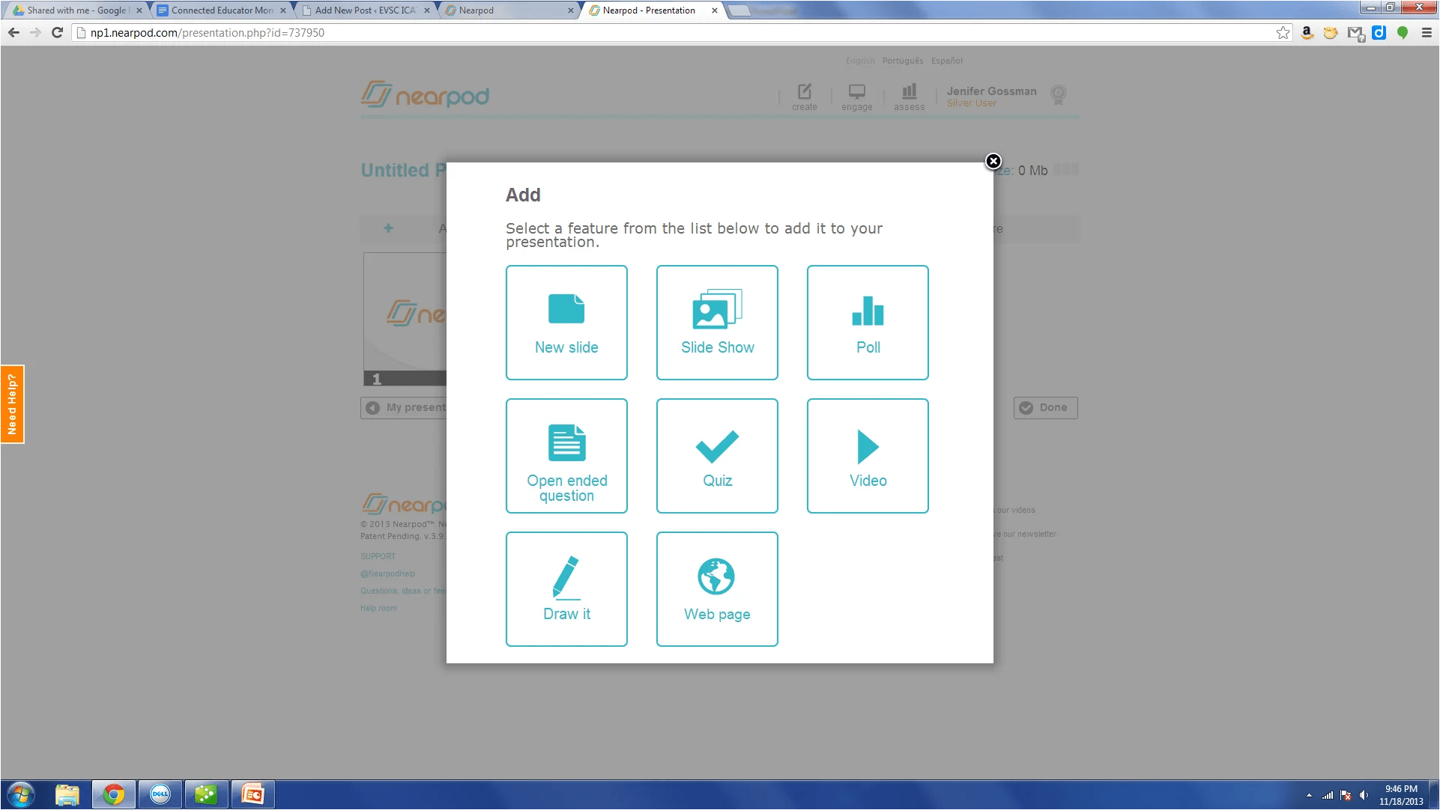Open PowerPoint from the taskbar
Image resolution: width=1440 pixels, height=810 pixels.
(253, 794)
